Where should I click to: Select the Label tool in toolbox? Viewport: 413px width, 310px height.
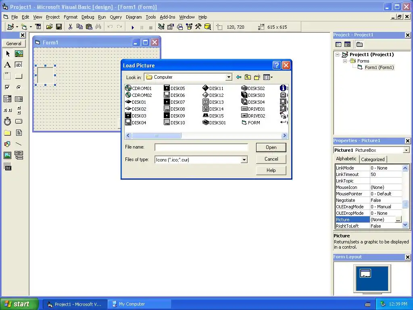point(8,65)
